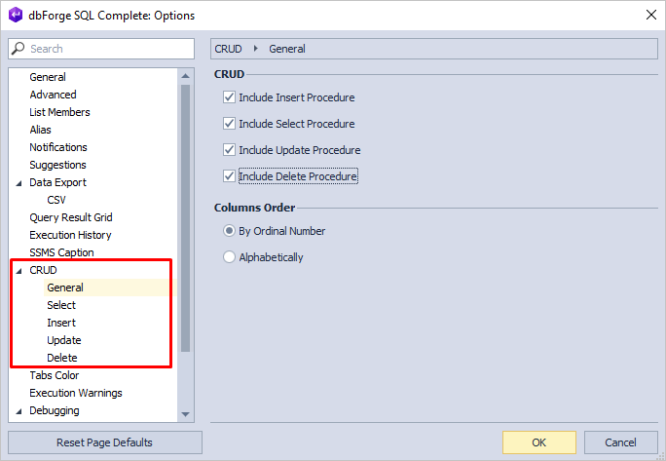
Task: Choose Alphabetically columns order
Action: tap(230, 257)
